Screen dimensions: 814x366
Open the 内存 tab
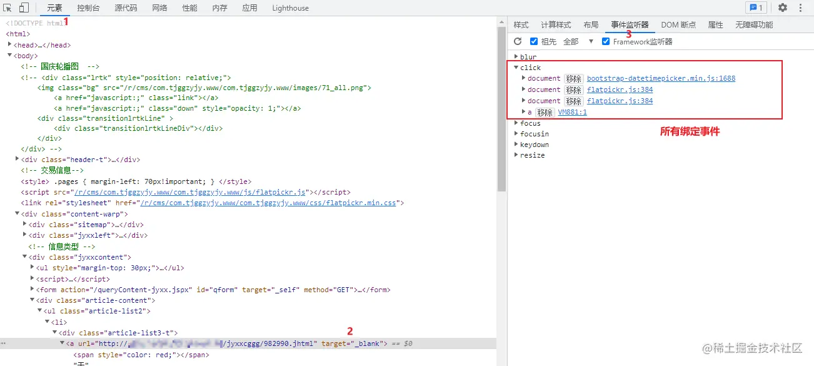tap(219, 8)
